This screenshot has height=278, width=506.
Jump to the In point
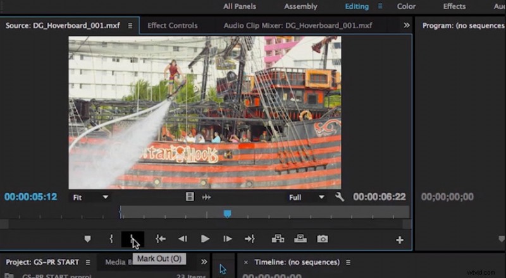coord(161,239)
